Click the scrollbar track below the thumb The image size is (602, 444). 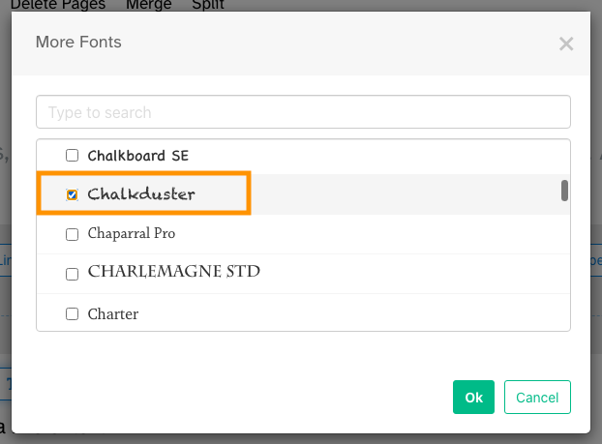tap(564, 271)
